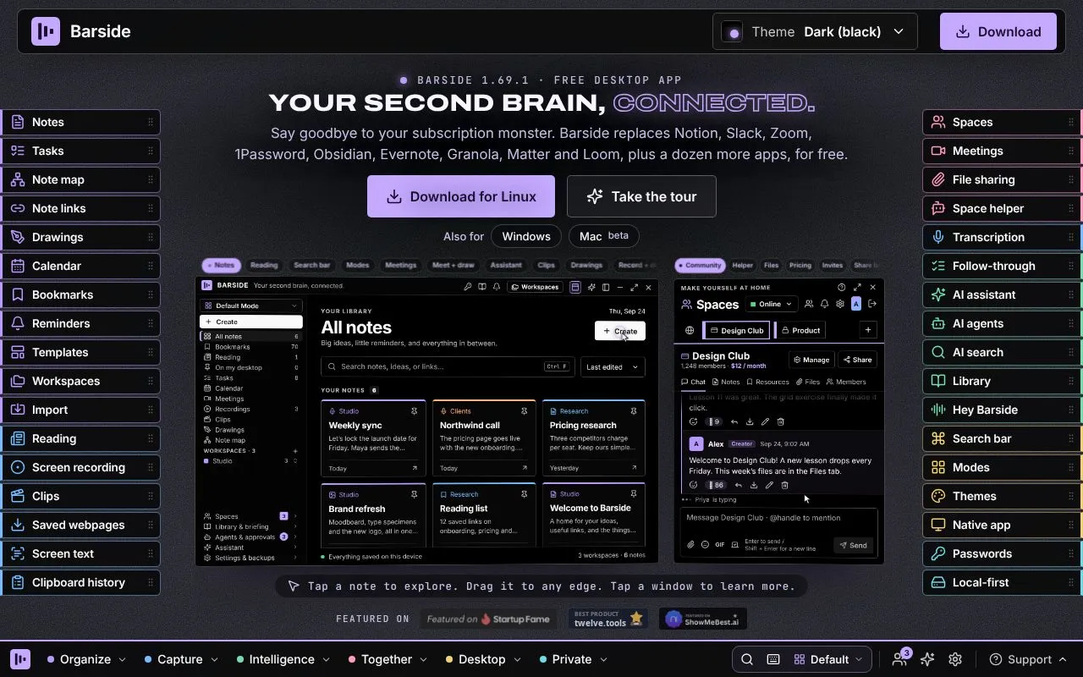The image size is (1083, 677).
Task: Click the highlighted layout icon beside Workspaces
Action: pyautogui.click(x=575, y=287)
